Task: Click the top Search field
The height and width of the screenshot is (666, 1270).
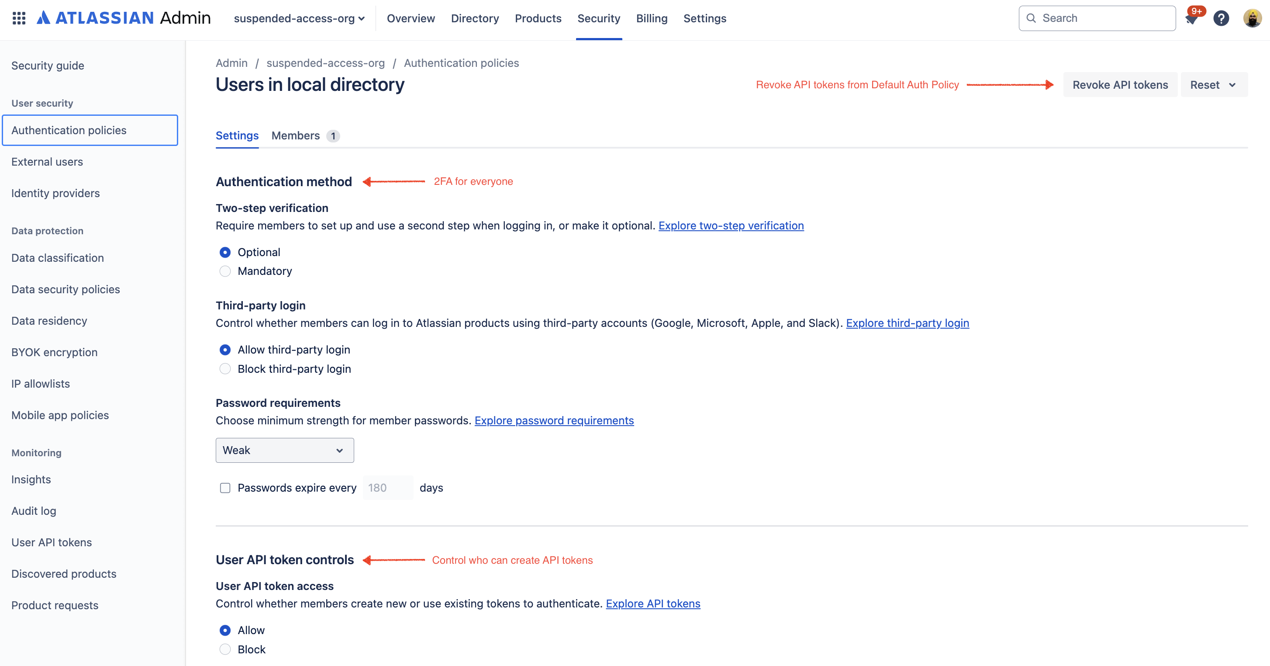Action: 1097,18
